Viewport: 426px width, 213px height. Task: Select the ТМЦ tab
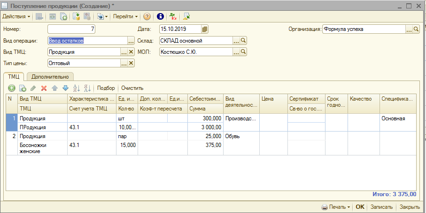point(13,77)
